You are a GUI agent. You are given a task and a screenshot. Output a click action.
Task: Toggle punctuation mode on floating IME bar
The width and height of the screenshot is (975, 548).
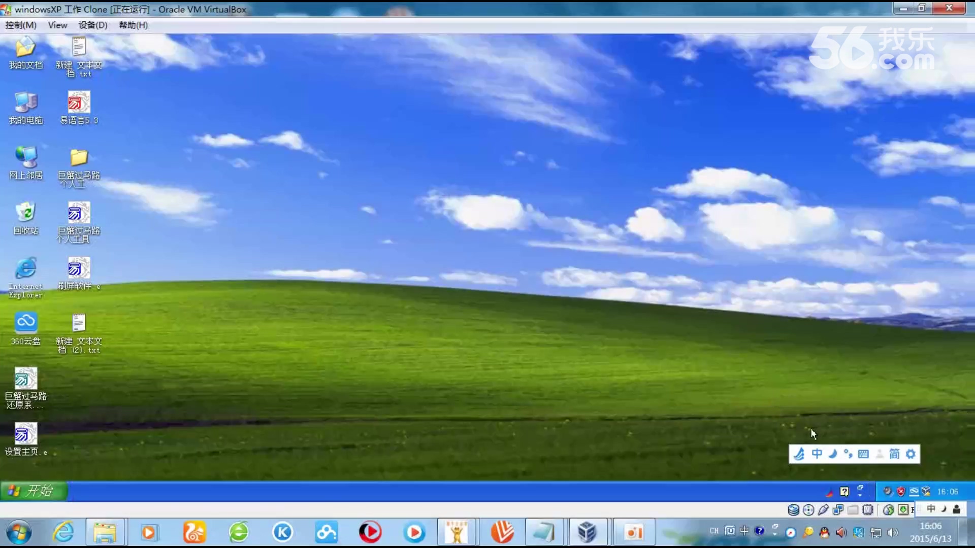pos(848,454)
